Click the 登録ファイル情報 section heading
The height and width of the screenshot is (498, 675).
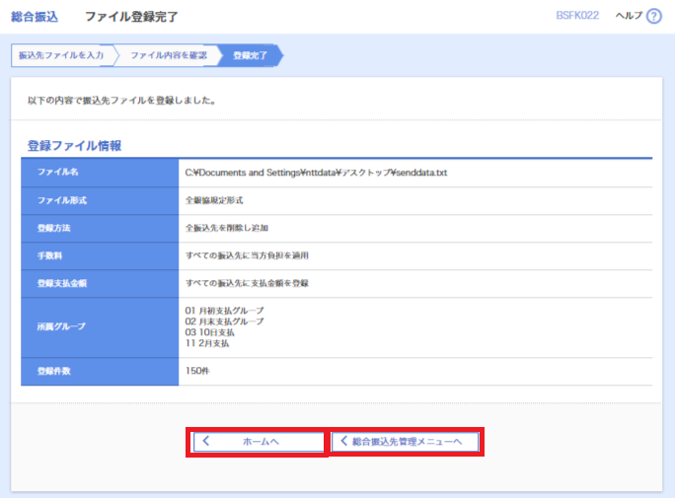[74, 146]
